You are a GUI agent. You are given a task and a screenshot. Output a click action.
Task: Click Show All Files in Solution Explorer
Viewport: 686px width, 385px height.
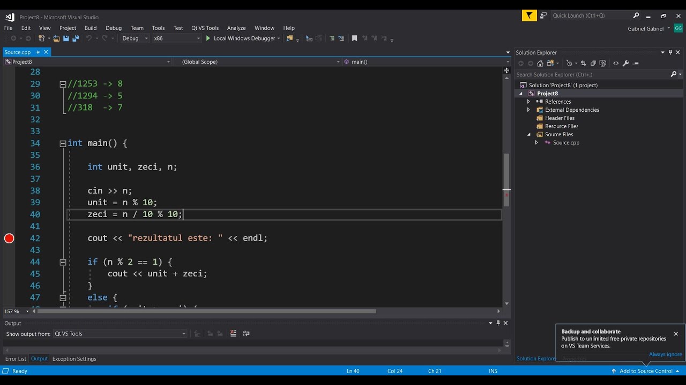tap(603, 63)
